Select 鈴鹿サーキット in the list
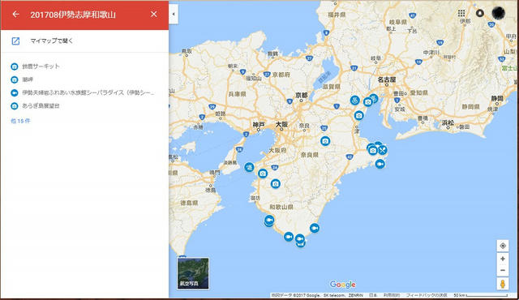The width and height of the screenshot is (519, 300). 41,66
